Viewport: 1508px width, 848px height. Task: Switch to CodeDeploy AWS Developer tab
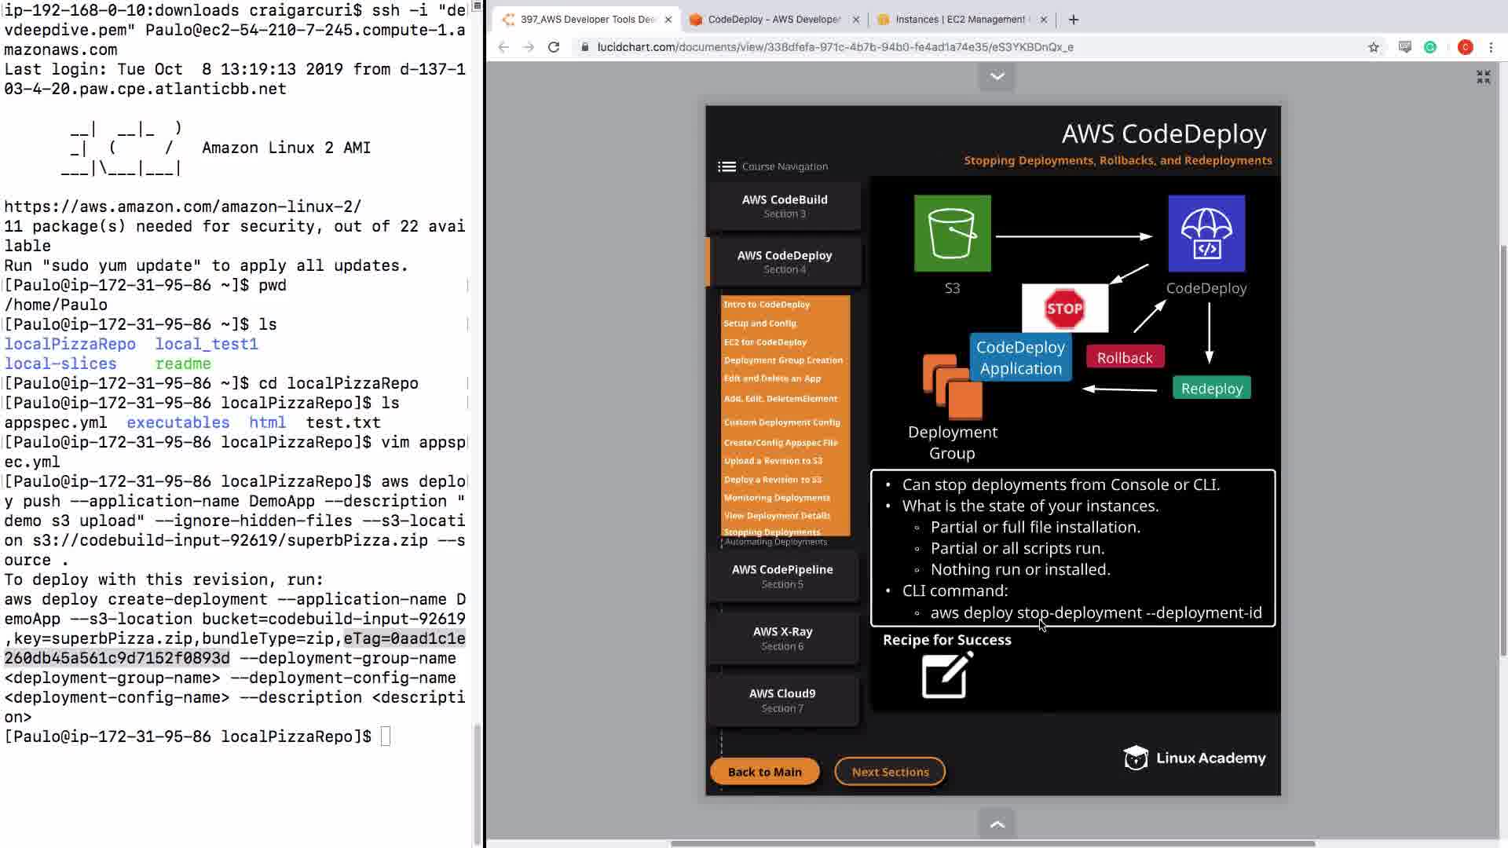click(x=772, y=20)
